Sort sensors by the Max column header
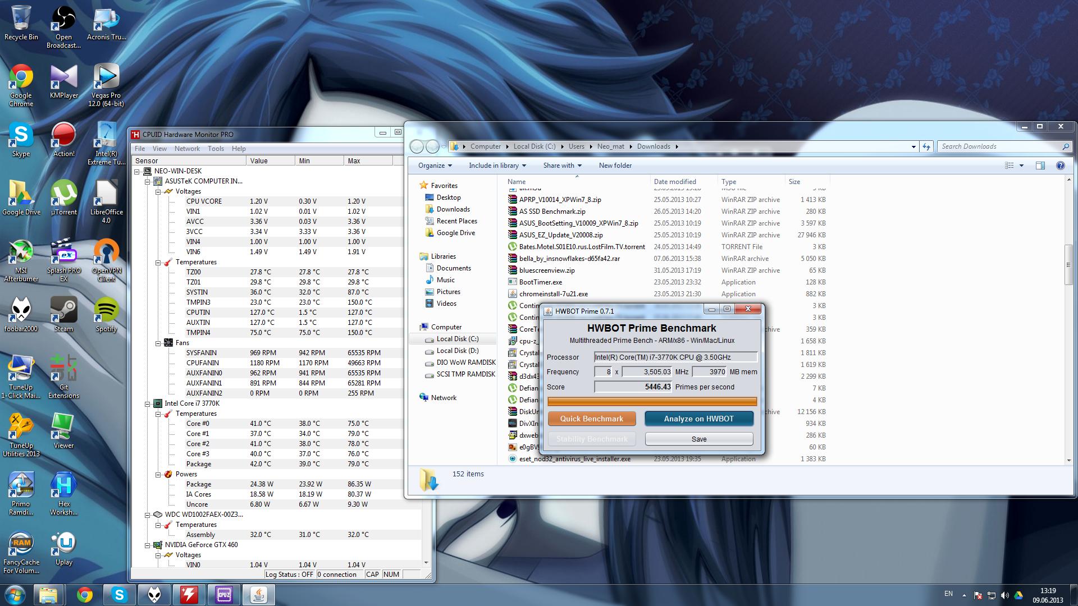The image size is (1078, 606). [368, 160]
